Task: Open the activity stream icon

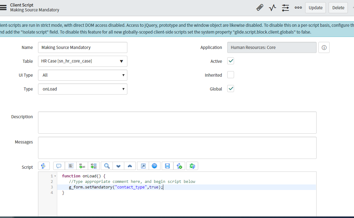Action: [272, 8]
